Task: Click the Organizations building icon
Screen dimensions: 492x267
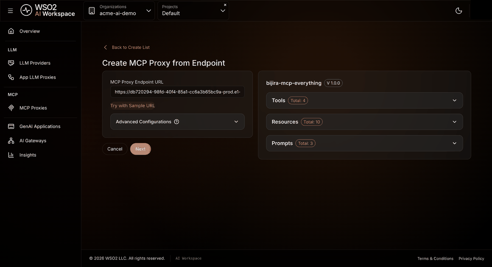Action: pos(91,11)
